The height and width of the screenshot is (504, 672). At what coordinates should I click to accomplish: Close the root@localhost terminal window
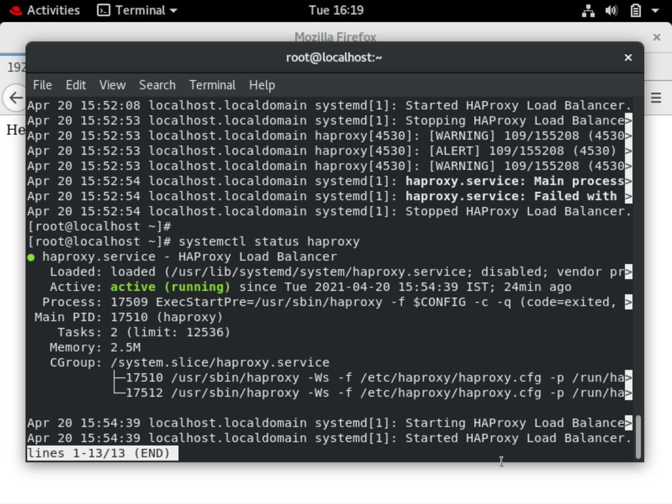point(628,57)
